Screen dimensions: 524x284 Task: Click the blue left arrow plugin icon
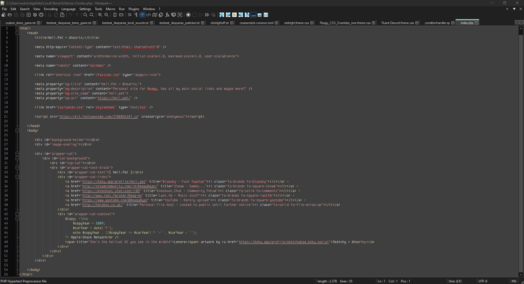point(228,15)
